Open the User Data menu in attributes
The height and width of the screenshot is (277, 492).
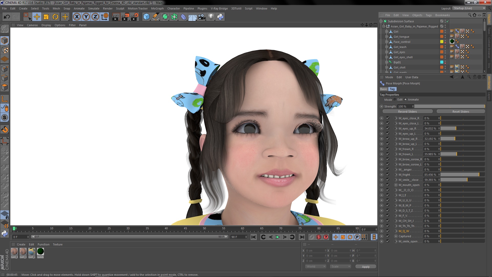[x=412, y=77]
